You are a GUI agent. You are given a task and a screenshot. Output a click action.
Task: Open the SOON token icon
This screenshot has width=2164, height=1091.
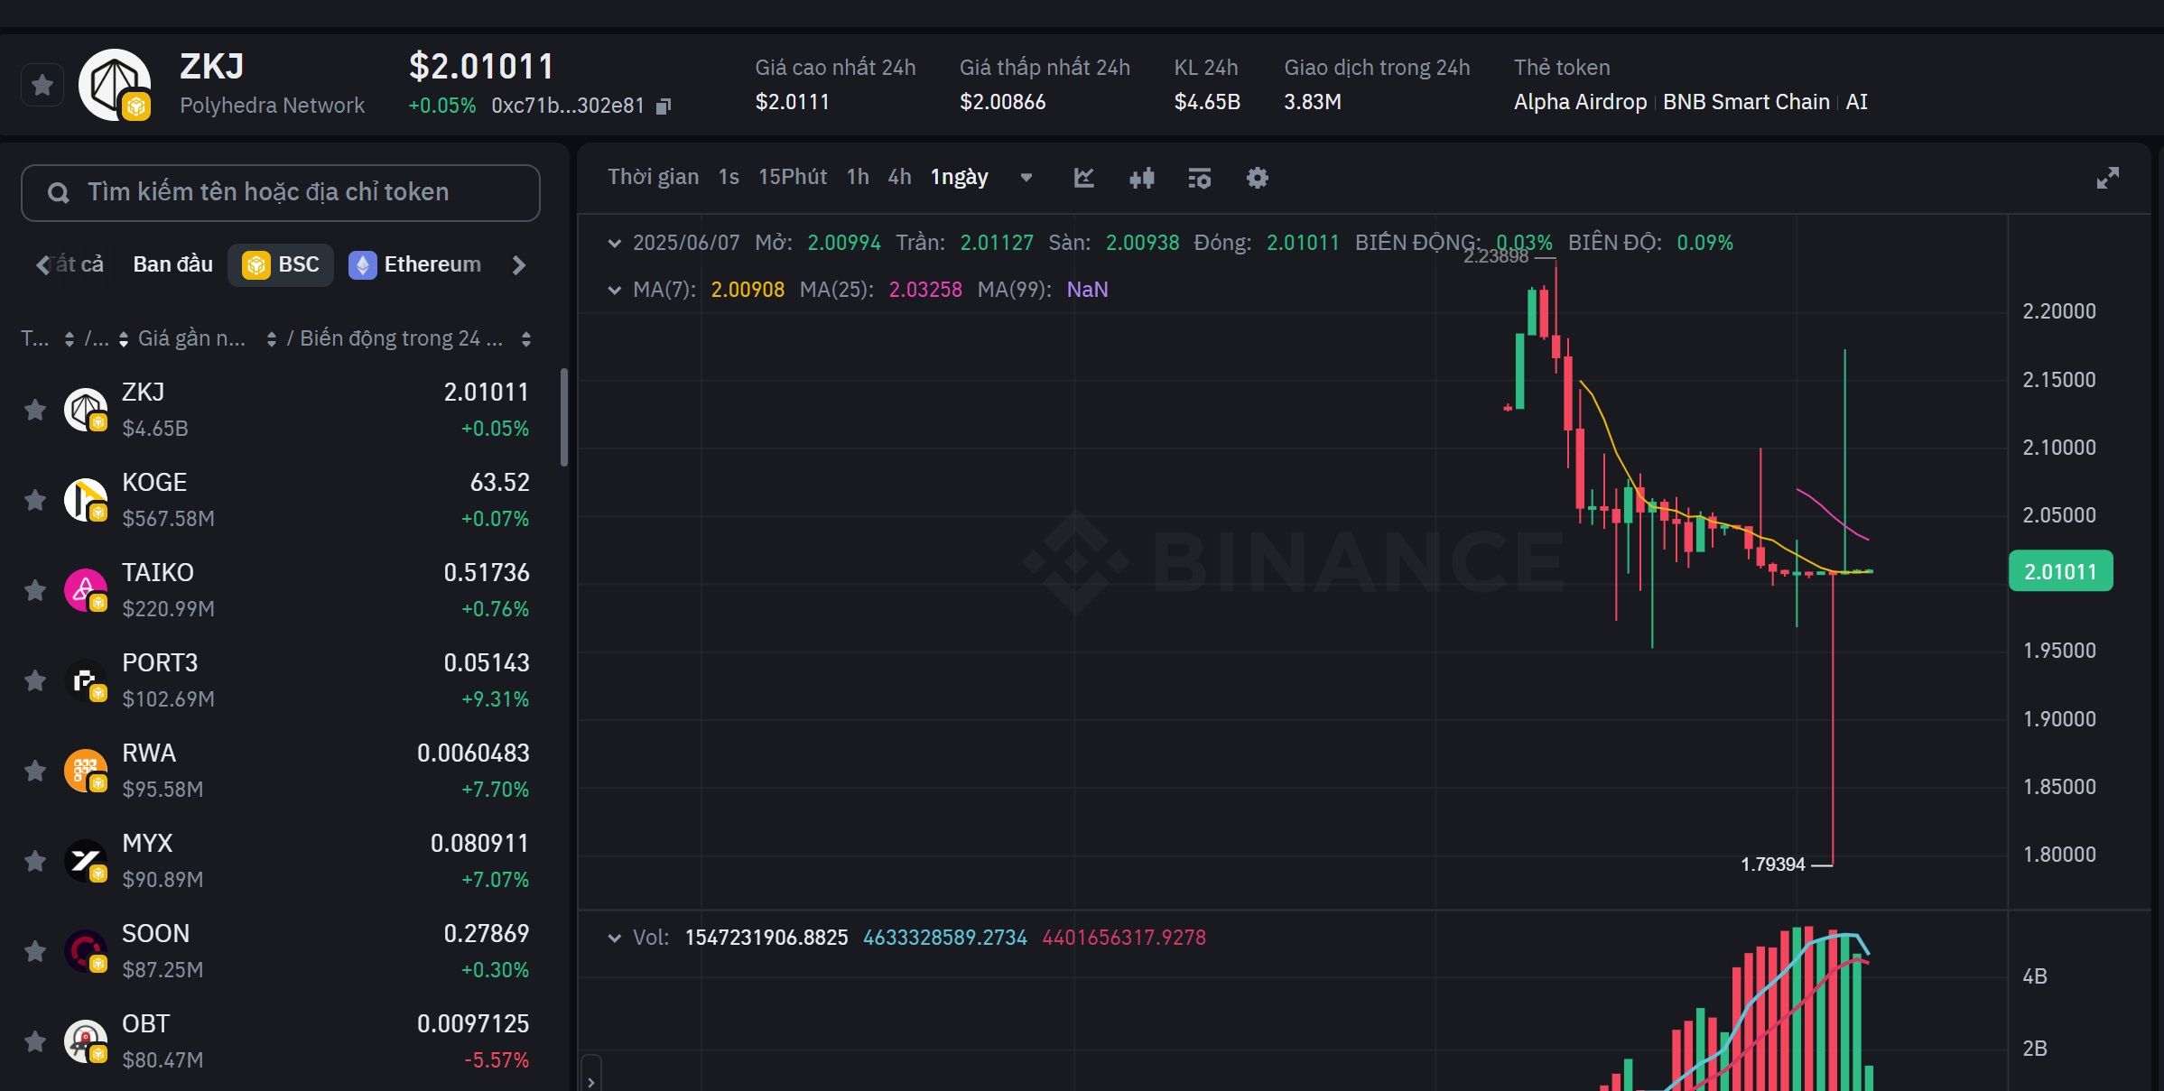(86, 951)
